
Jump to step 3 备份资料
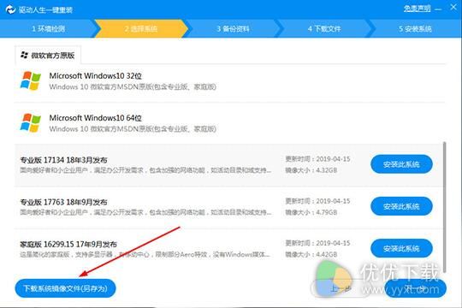(233, 28)
